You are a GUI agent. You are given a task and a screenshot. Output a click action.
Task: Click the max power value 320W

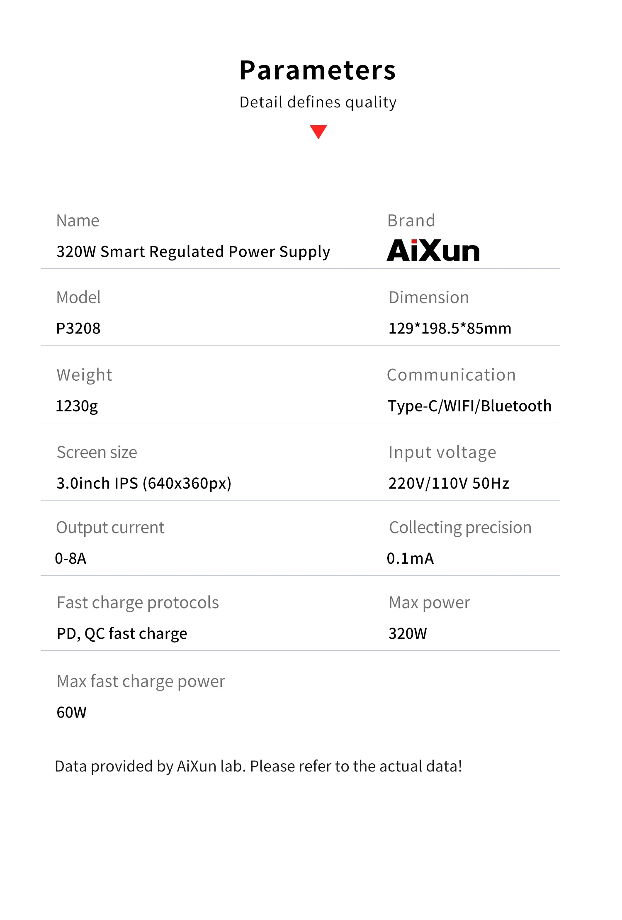pos(408,634)
